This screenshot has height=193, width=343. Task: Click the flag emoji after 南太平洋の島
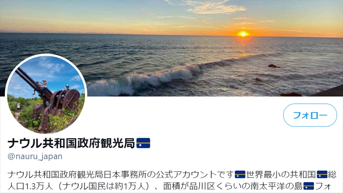(309, 186)
